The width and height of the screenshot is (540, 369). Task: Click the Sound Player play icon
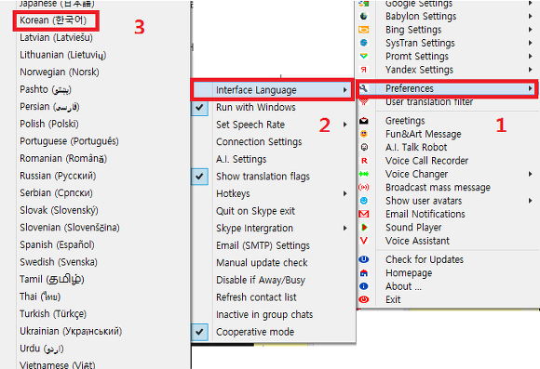coord(364,228)
